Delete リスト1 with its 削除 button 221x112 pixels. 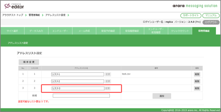point(197,74)
